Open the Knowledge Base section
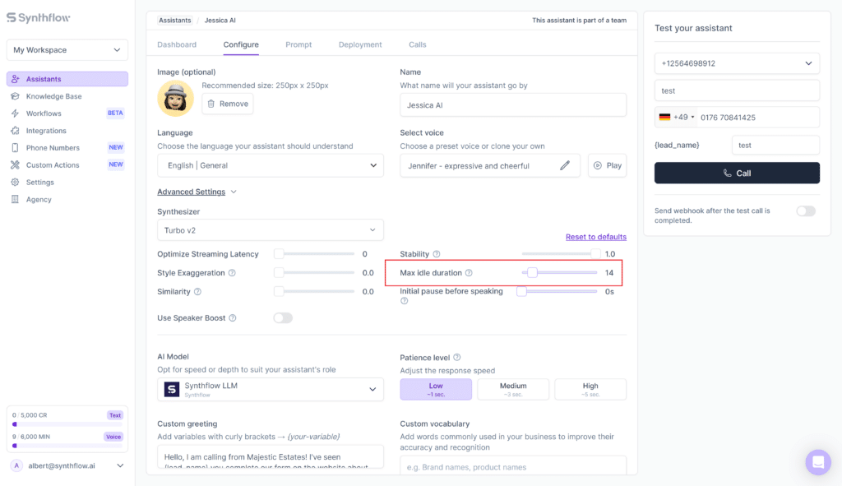 [49, 96]
